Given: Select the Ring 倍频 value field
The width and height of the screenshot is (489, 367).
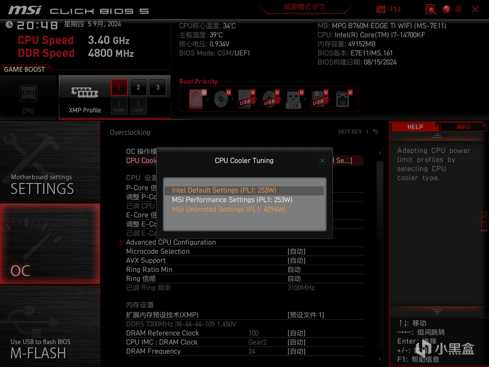Looking at the screenshot, I should pyautogui.click(x=294, y=279).
